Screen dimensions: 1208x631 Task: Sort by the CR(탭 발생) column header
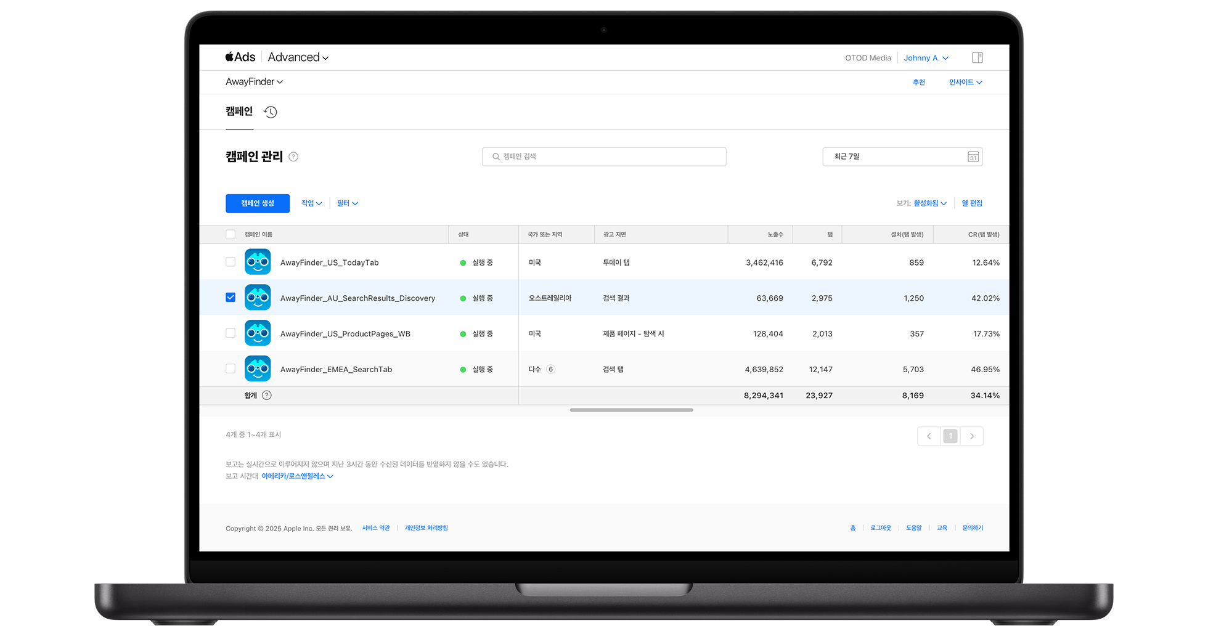[x=984, y=235]
